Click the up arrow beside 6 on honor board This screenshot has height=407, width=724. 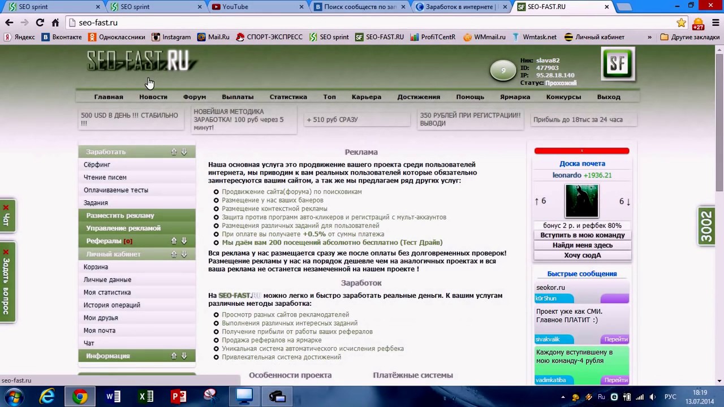[x=537, y=201]
